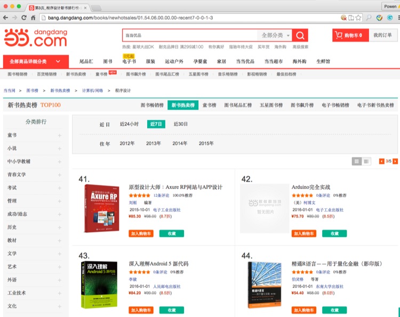The image size is (400, 317).
Task: Add Arduino完全实战 to cart
Action: (x=304, y=233)
